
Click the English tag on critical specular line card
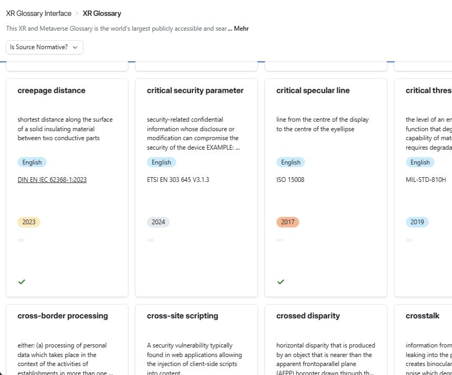291,162
